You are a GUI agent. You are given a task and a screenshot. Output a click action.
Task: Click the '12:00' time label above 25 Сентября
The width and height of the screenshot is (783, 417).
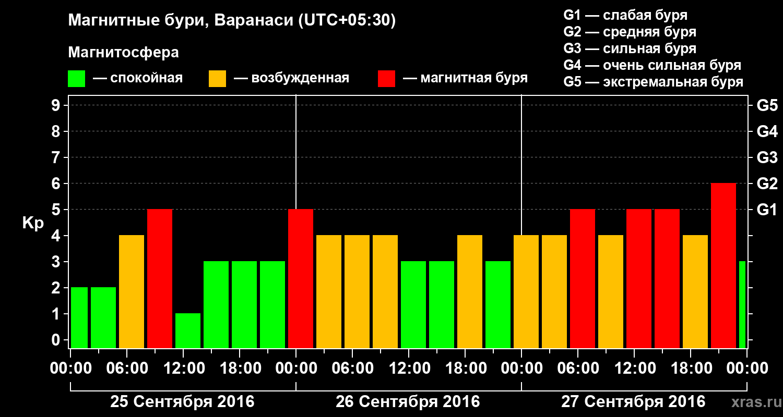click(x=183, y=369)
